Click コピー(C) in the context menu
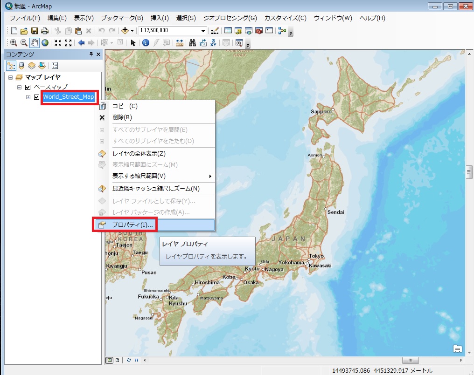474x375 pixels. tap(125, 106)
